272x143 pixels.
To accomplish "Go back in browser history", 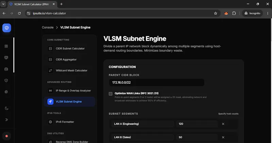I will point(4,13).
